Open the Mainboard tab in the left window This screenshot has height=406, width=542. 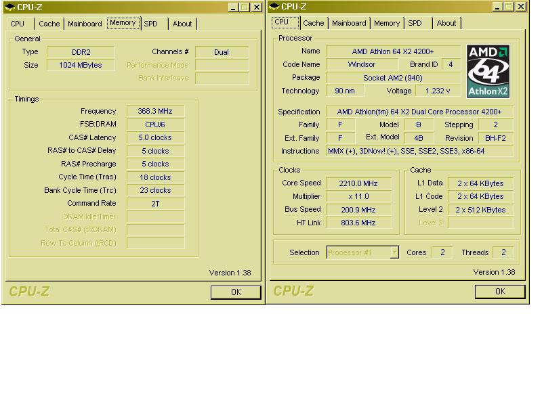point(85,24)
